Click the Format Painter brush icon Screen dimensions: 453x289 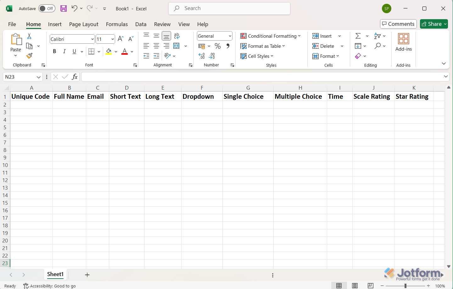[29, 56]
